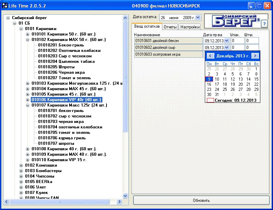Image resolution: width=273 pixels, height=210 pixels.
Task: Open the help question mark button
Action: (x=264, y=24)
